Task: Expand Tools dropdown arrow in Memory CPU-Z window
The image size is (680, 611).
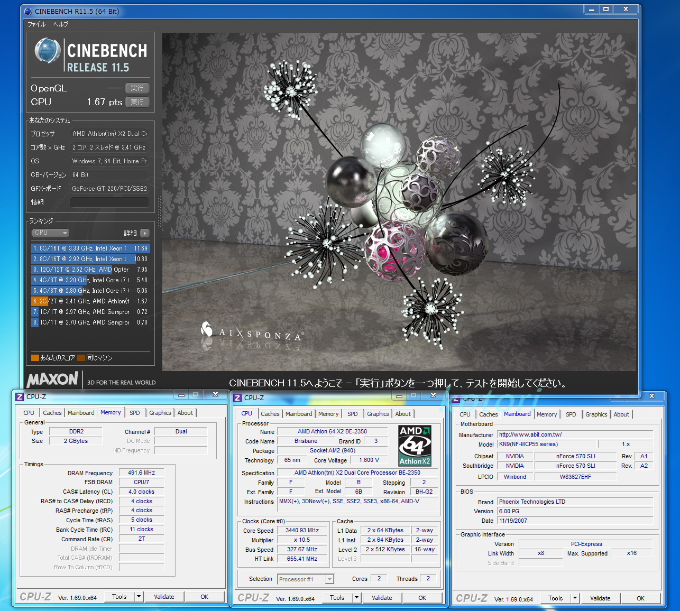Action: click(x=139, y=597)
